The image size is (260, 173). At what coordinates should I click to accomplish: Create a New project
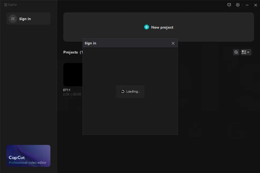(x=158, y=27)
